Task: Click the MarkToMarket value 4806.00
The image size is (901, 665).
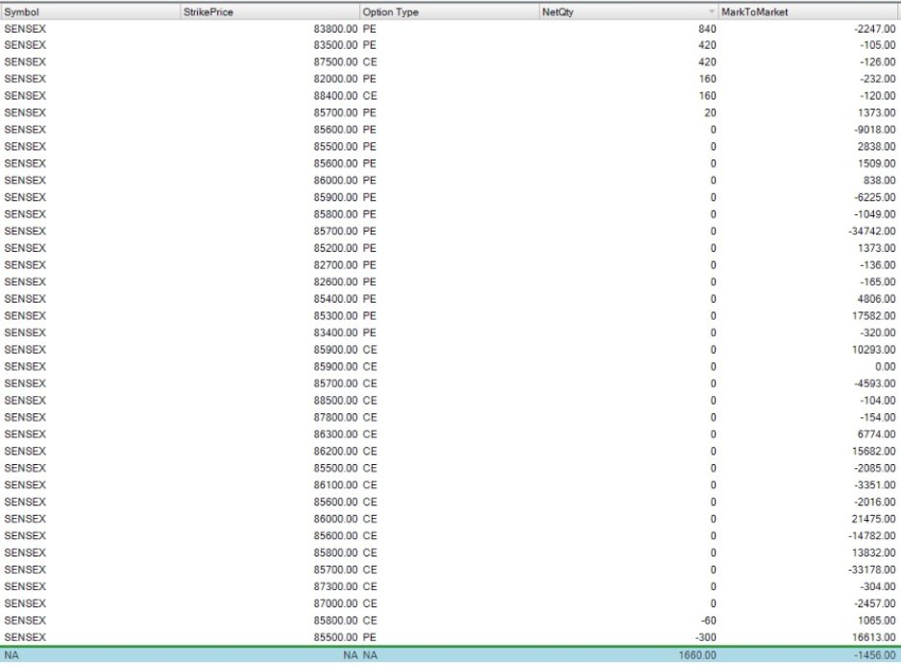Action: [876, 299]
